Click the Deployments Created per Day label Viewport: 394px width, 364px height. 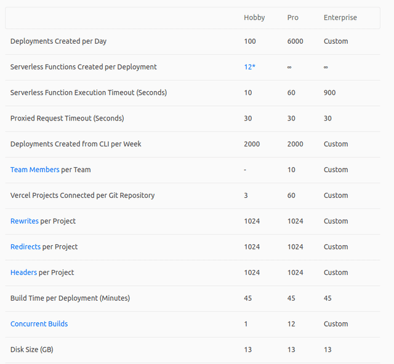58,41
